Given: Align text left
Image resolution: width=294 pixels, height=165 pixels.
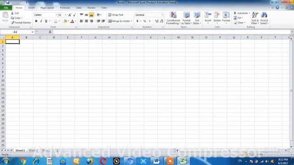Looking at the screenshot, I should click(81, 21).
